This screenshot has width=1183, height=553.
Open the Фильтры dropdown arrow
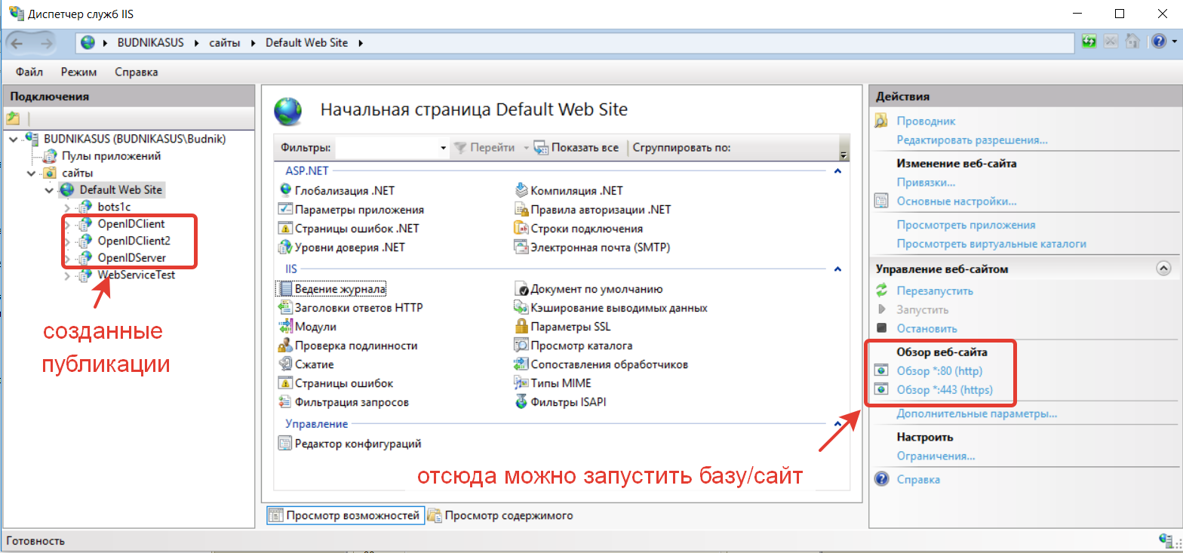(444, 148)
